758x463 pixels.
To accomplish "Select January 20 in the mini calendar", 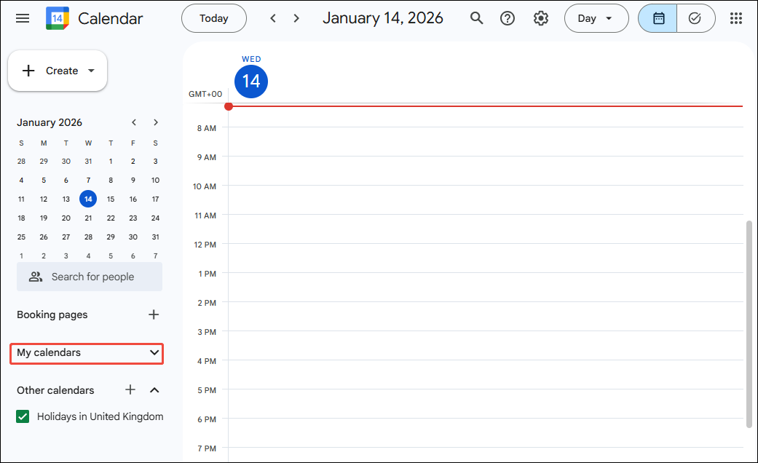I will [x=66, y=218].
